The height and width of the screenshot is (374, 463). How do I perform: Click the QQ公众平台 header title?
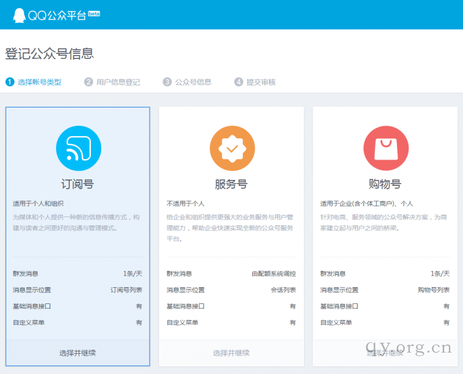[x=57, y=15]
